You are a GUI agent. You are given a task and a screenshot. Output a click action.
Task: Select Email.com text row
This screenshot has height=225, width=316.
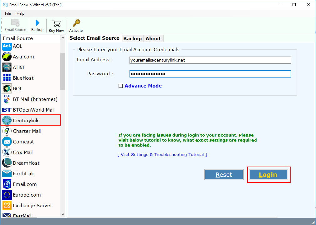pos(25,184)
